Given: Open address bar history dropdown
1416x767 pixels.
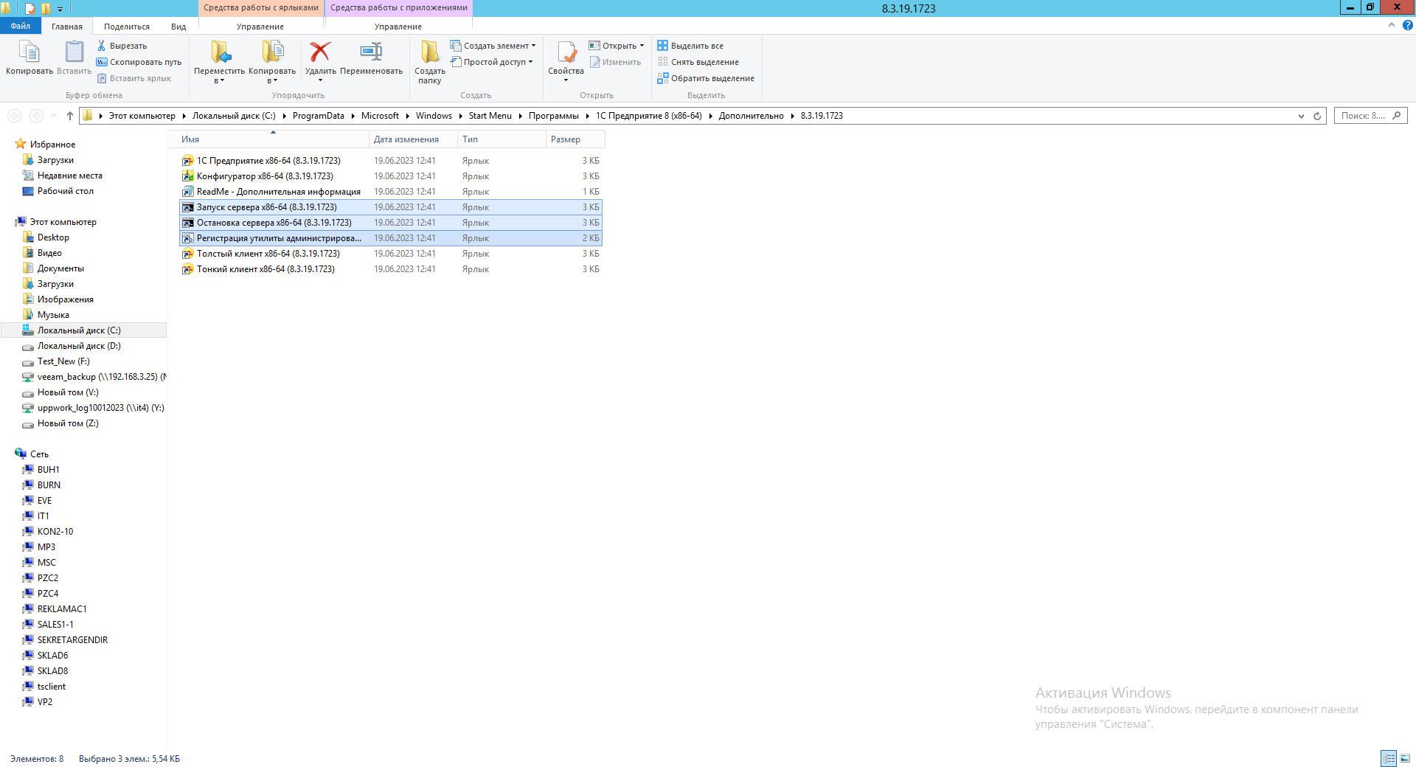Looking at the screenshot, I should pyautogui.click(x=1301, y=116).
